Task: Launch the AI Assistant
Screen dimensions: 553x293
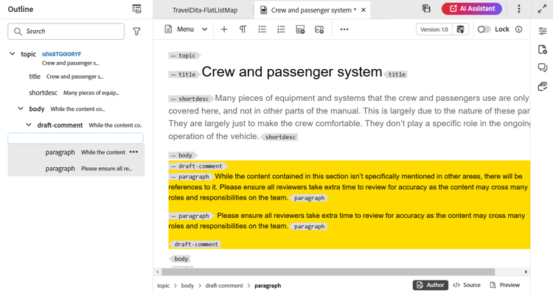Action: [472, 9]
